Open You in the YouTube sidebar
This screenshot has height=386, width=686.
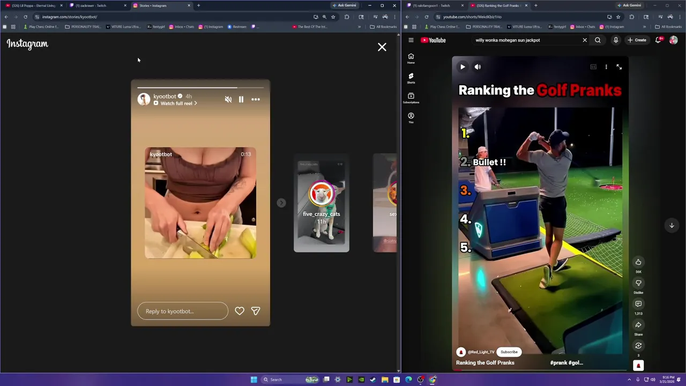(x=411, y=118)
